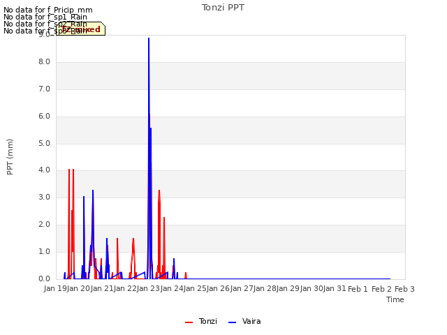Select the Vaira legend label
This screenshot has height=335, width=447.
click(x=251, y=321)
